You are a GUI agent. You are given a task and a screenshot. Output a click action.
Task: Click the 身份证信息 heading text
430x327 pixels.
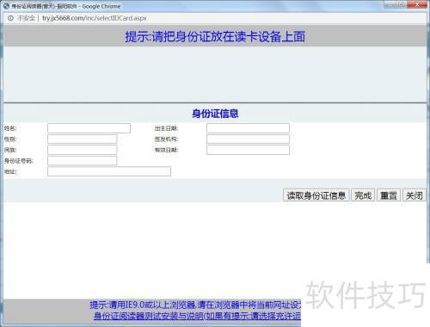click(x=215, y=114)
